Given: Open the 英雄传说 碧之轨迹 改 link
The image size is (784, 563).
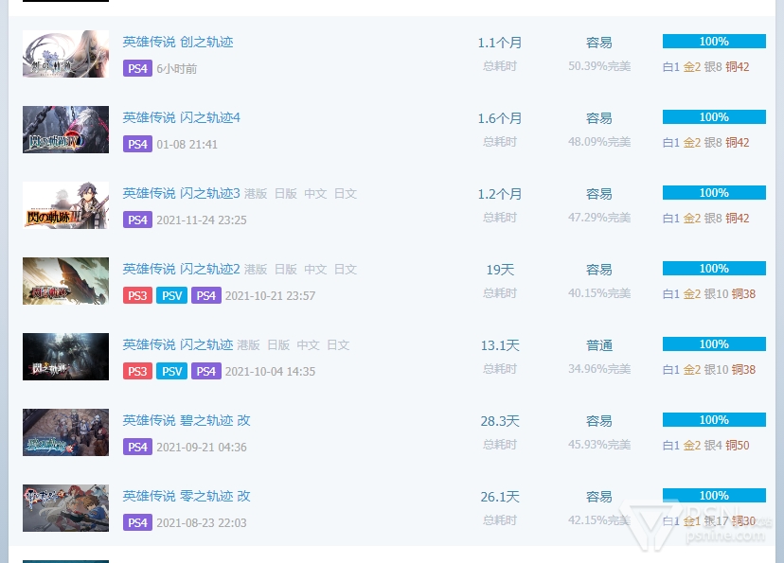Looking at the screenshot, I should click(x=187, y=421).
